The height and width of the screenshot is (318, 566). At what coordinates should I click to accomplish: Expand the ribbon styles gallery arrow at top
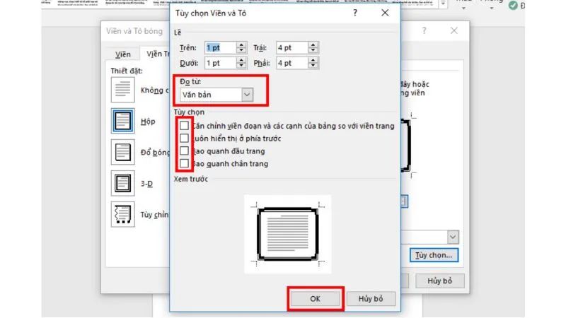[443, 4]
